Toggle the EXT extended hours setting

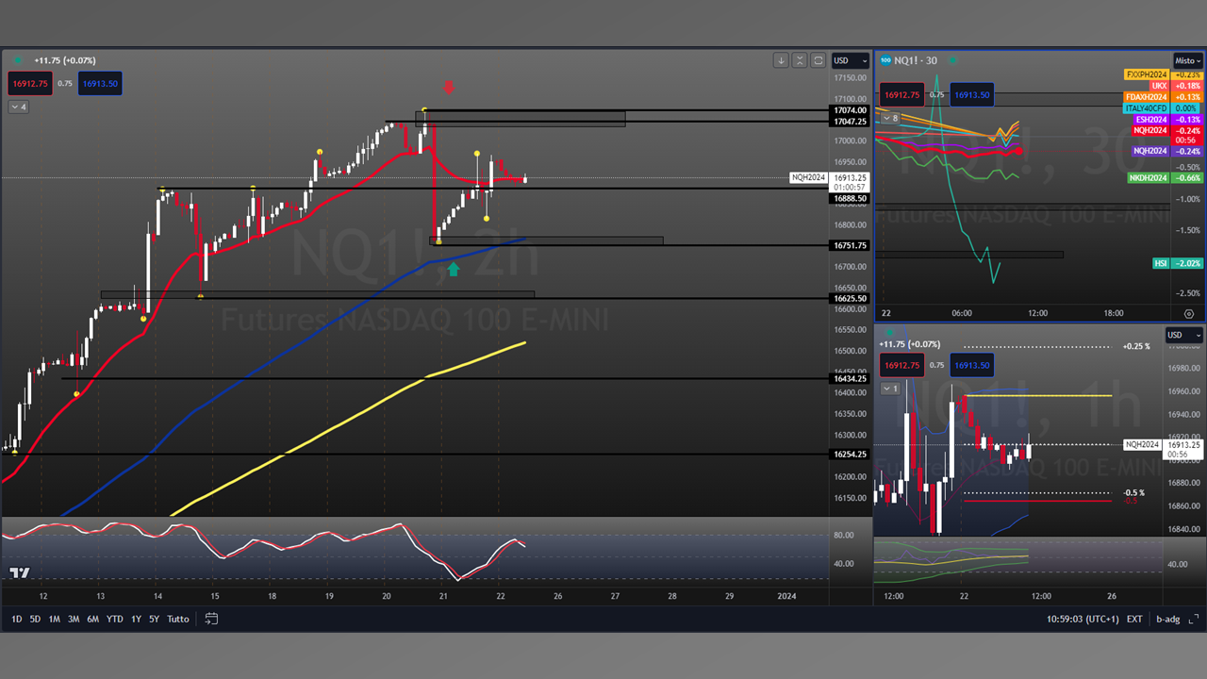[x=1134, y=619]
